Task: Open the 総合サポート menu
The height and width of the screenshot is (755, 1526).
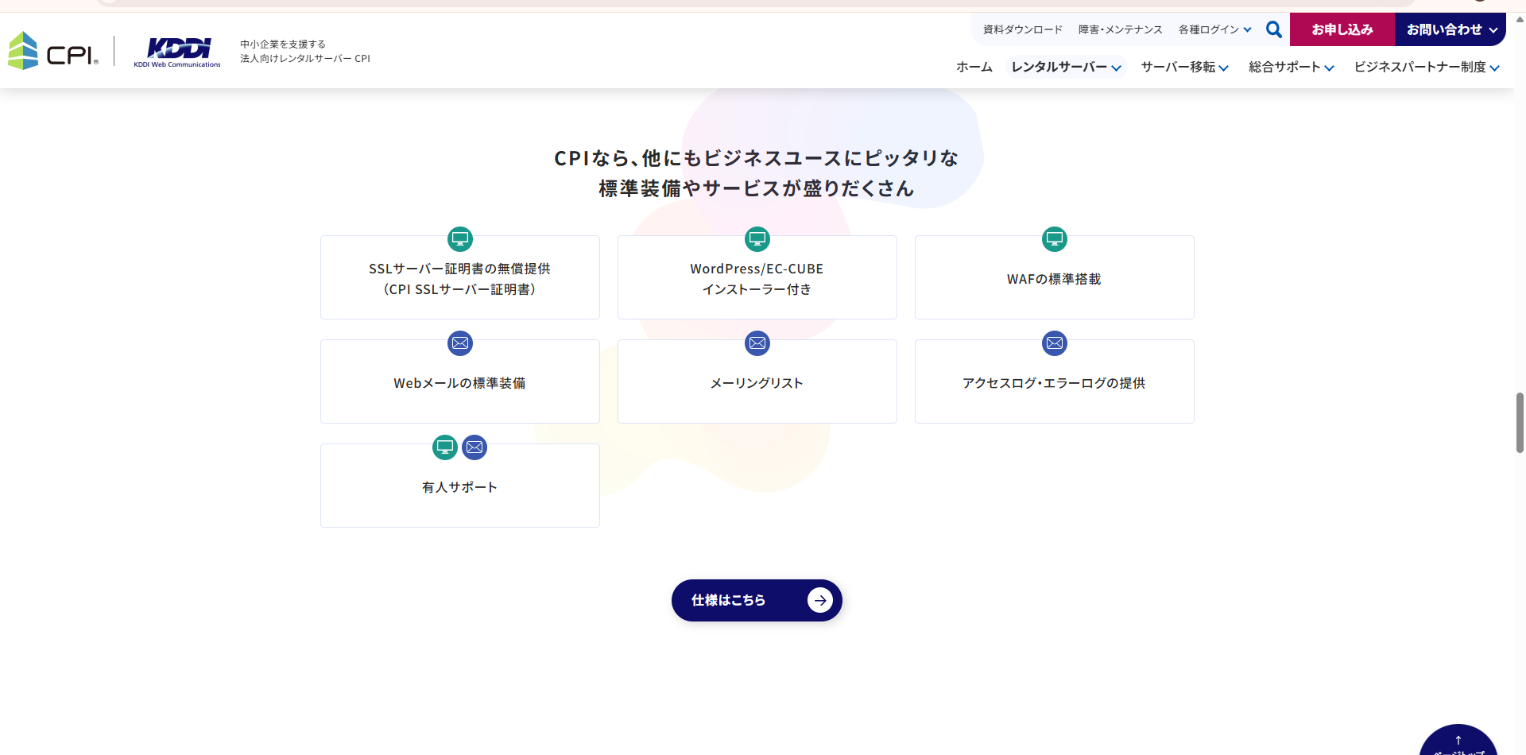Action: 1291,67
